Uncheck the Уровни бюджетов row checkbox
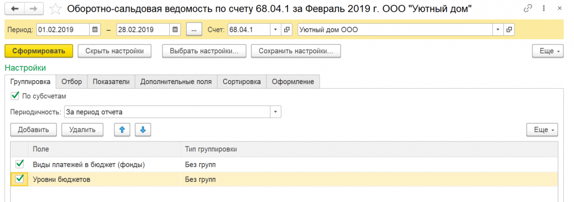Viewport: 574px width, 202px height. coord(20,179)
